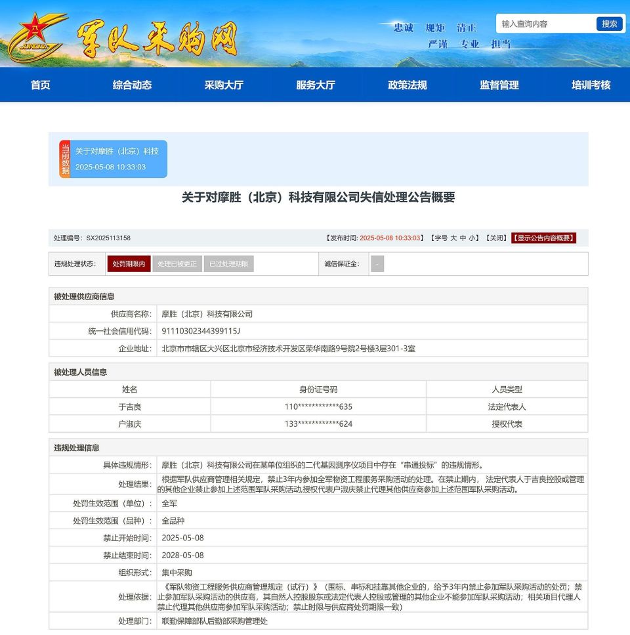
Task: Set font size to 大
Action: point(453,238)
